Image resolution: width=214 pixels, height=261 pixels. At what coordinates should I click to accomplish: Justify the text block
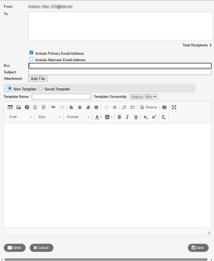pos(96,107)
